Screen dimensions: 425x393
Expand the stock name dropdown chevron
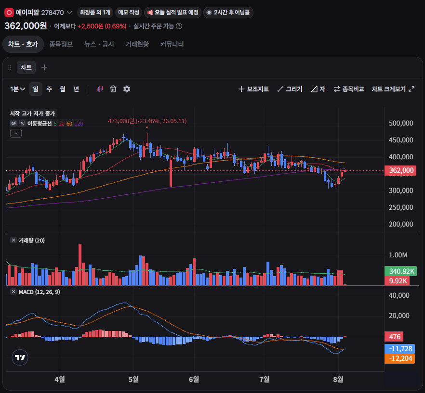coord(69,13)
